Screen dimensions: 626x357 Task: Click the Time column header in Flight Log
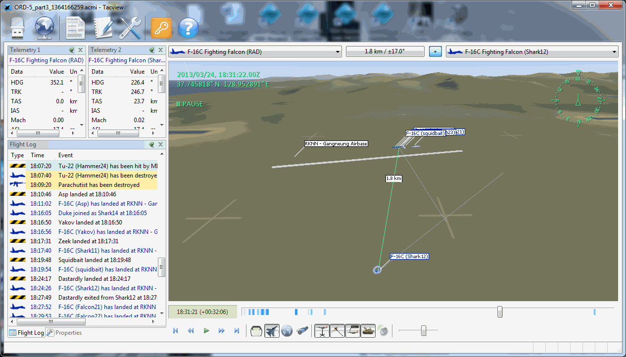37,155
